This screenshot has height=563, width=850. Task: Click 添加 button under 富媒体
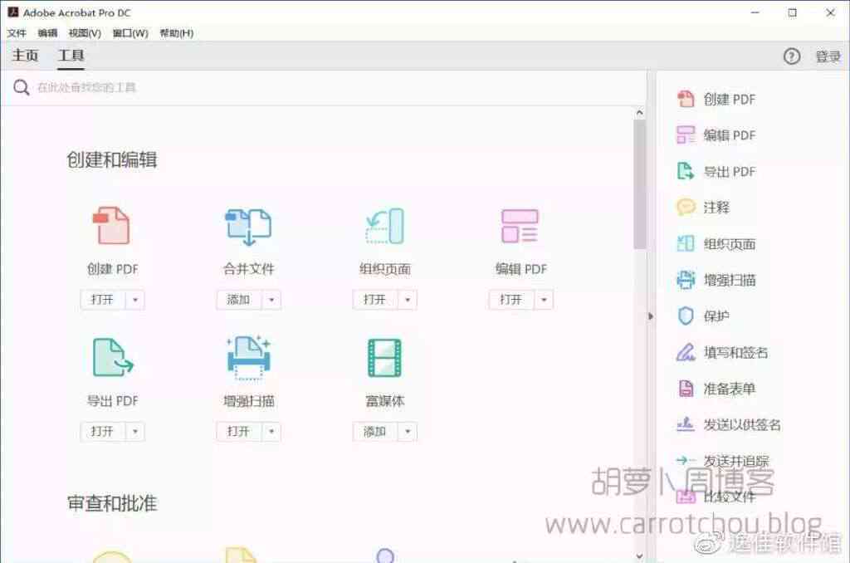(x=376, y=431)
